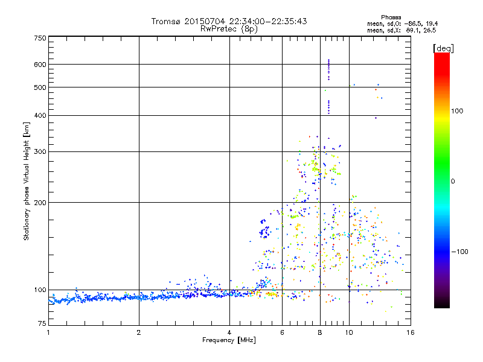Click the x-axis '16' tick label
This screenshot has width=483, height=362.
click(411, 332)
